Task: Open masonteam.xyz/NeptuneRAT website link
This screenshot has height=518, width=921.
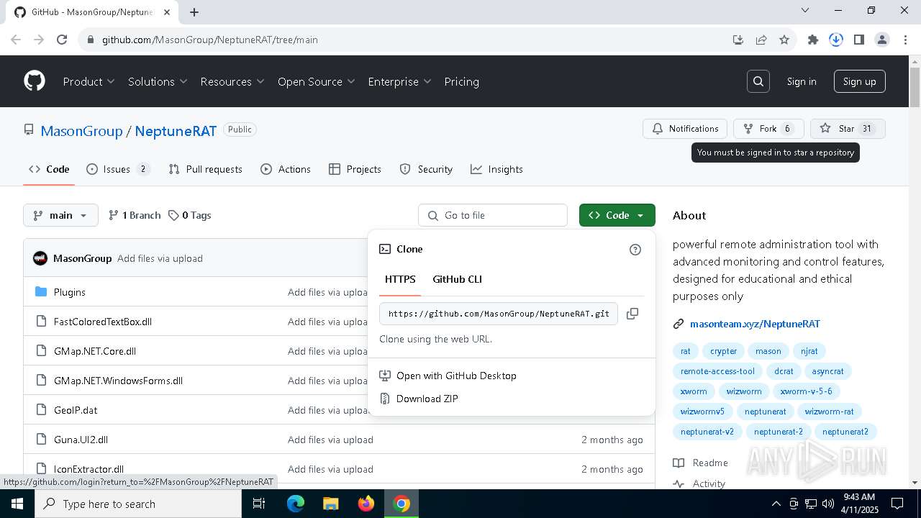Action: pos(755,324)
